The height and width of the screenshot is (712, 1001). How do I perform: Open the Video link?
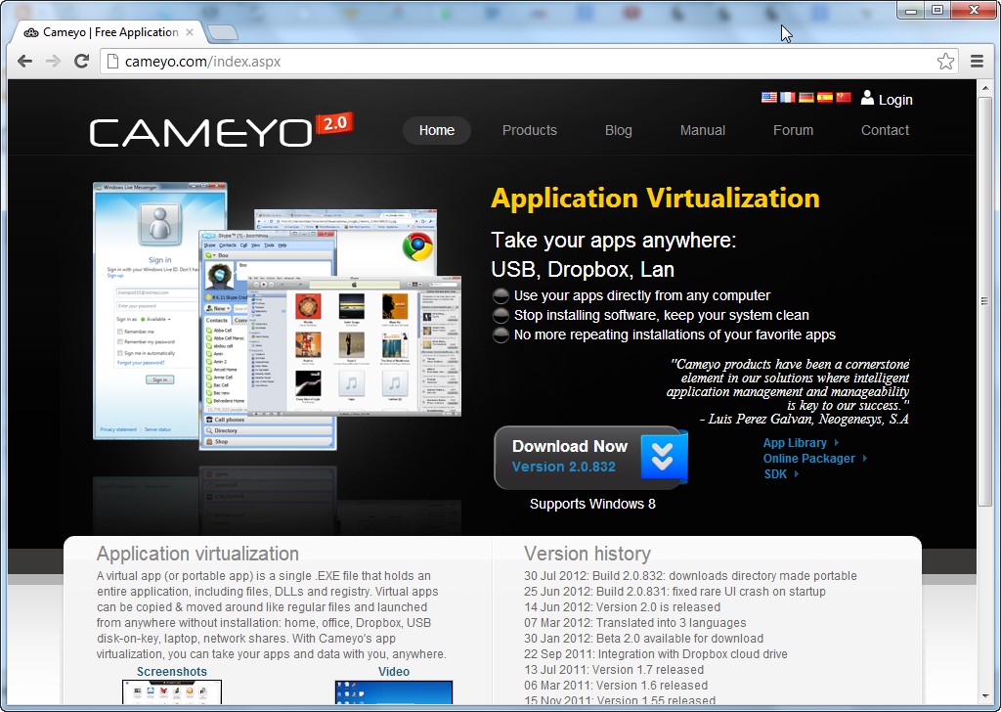(394, 671)
